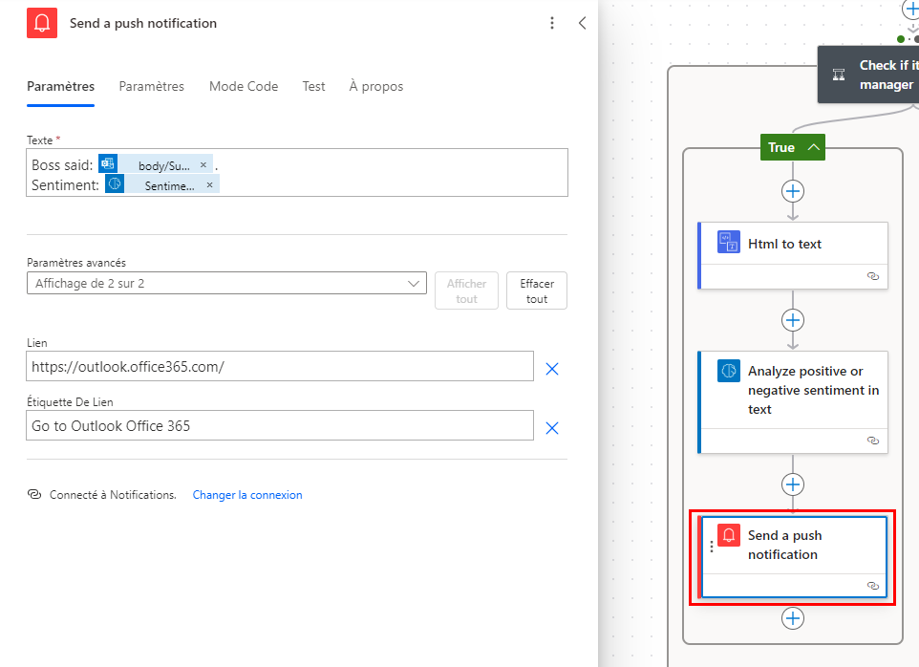
Task: Select Analyze positive or negative sentiment card
Action: (792, 402)
